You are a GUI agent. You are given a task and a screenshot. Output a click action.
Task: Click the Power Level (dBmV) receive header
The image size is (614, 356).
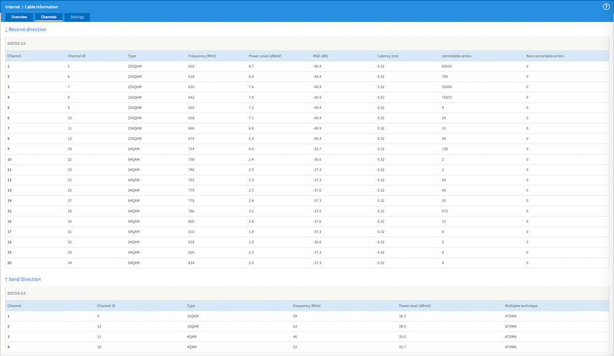[265, 56]
